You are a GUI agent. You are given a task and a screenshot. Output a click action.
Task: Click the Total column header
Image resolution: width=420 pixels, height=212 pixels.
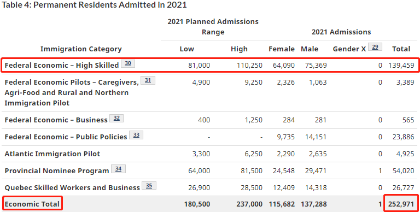tap(401, 49)
